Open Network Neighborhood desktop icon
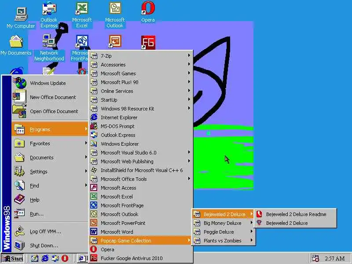This screenshot has width=352, height=264. (x=49, y=48)
